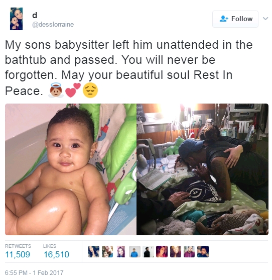Click the sixth liker avatar with magenta tones
Screen dimensions: 272x280
[x=162, y=251]
